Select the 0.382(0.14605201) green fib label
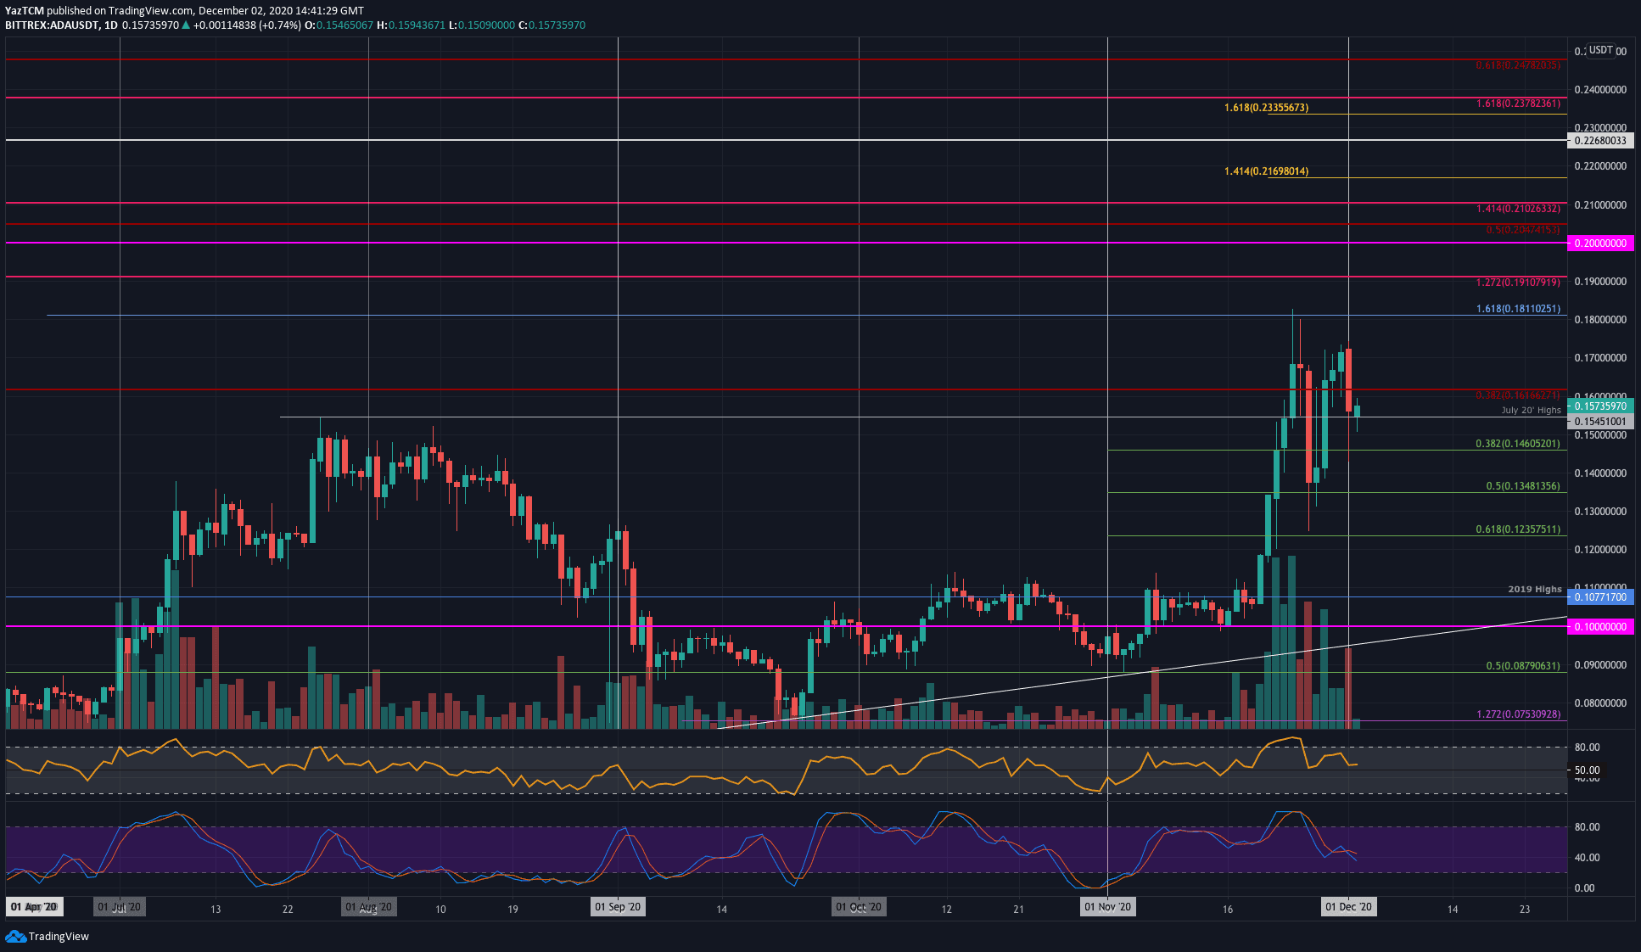The width and height of the screenshot is (1641, 952). 1518,444
